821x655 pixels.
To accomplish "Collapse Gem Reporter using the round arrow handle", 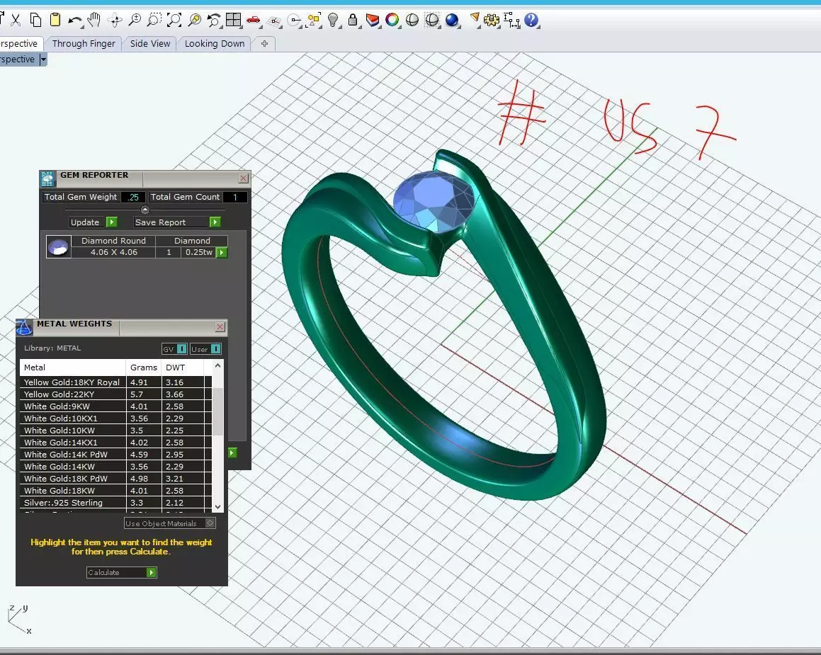I will click(x=145, y=210).
